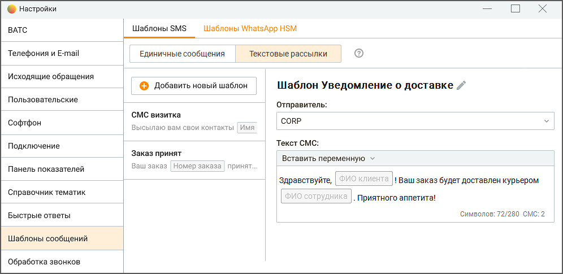Open Обработка звонков section
The height and width of the screenshot is (274, 563).
click(62, 262)
